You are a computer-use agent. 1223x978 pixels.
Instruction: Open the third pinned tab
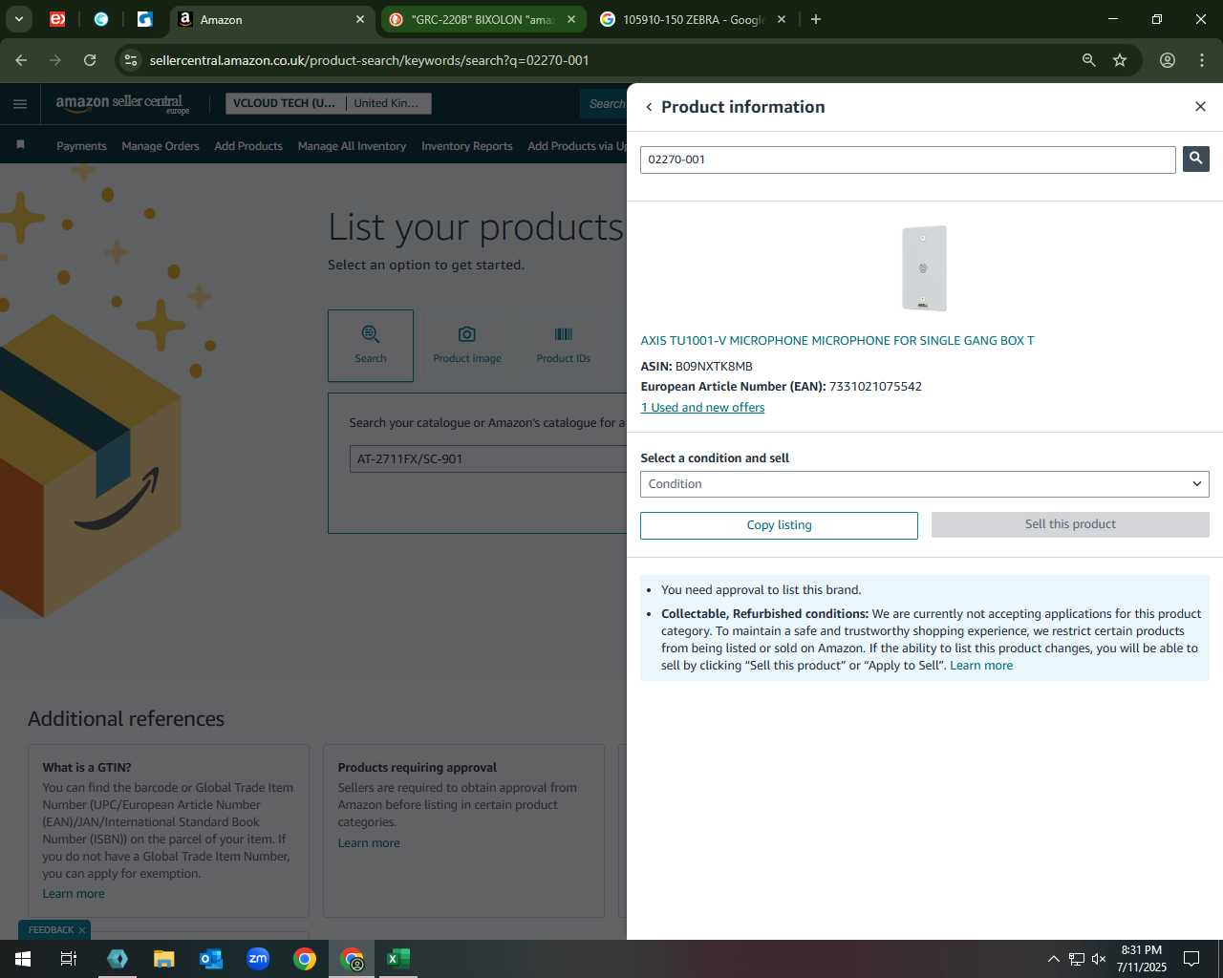click(144, 19)
